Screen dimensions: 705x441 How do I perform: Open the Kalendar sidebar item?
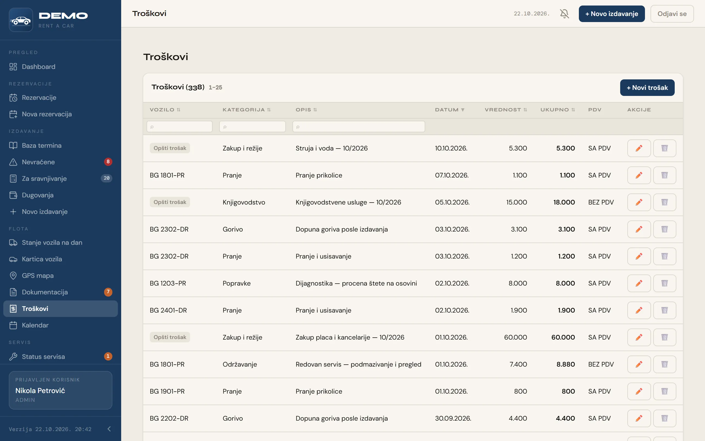coord(61,325)
